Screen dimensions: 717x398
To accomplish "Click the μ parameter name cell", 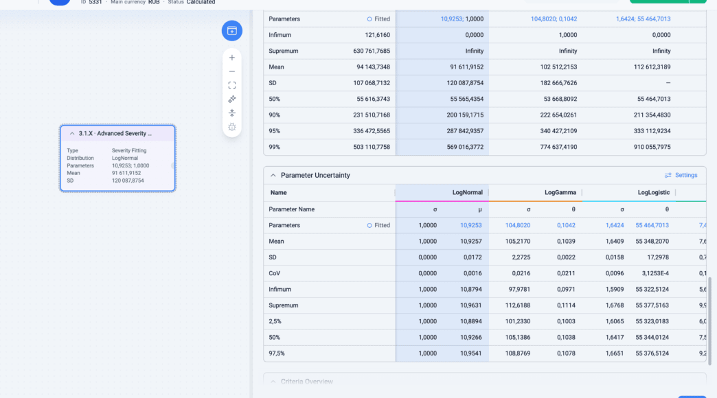I will point(479,209).
